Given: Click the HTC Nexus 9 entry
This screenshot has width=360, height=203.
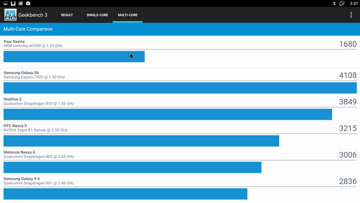Looking at the screenshot, I should tap(180, 136).
